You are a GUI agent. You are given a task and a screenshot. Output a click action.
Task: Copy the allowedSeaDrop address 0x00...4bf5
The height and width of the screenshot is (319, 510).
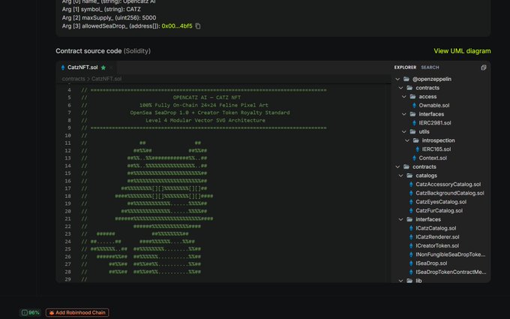[x=198, y=26]
